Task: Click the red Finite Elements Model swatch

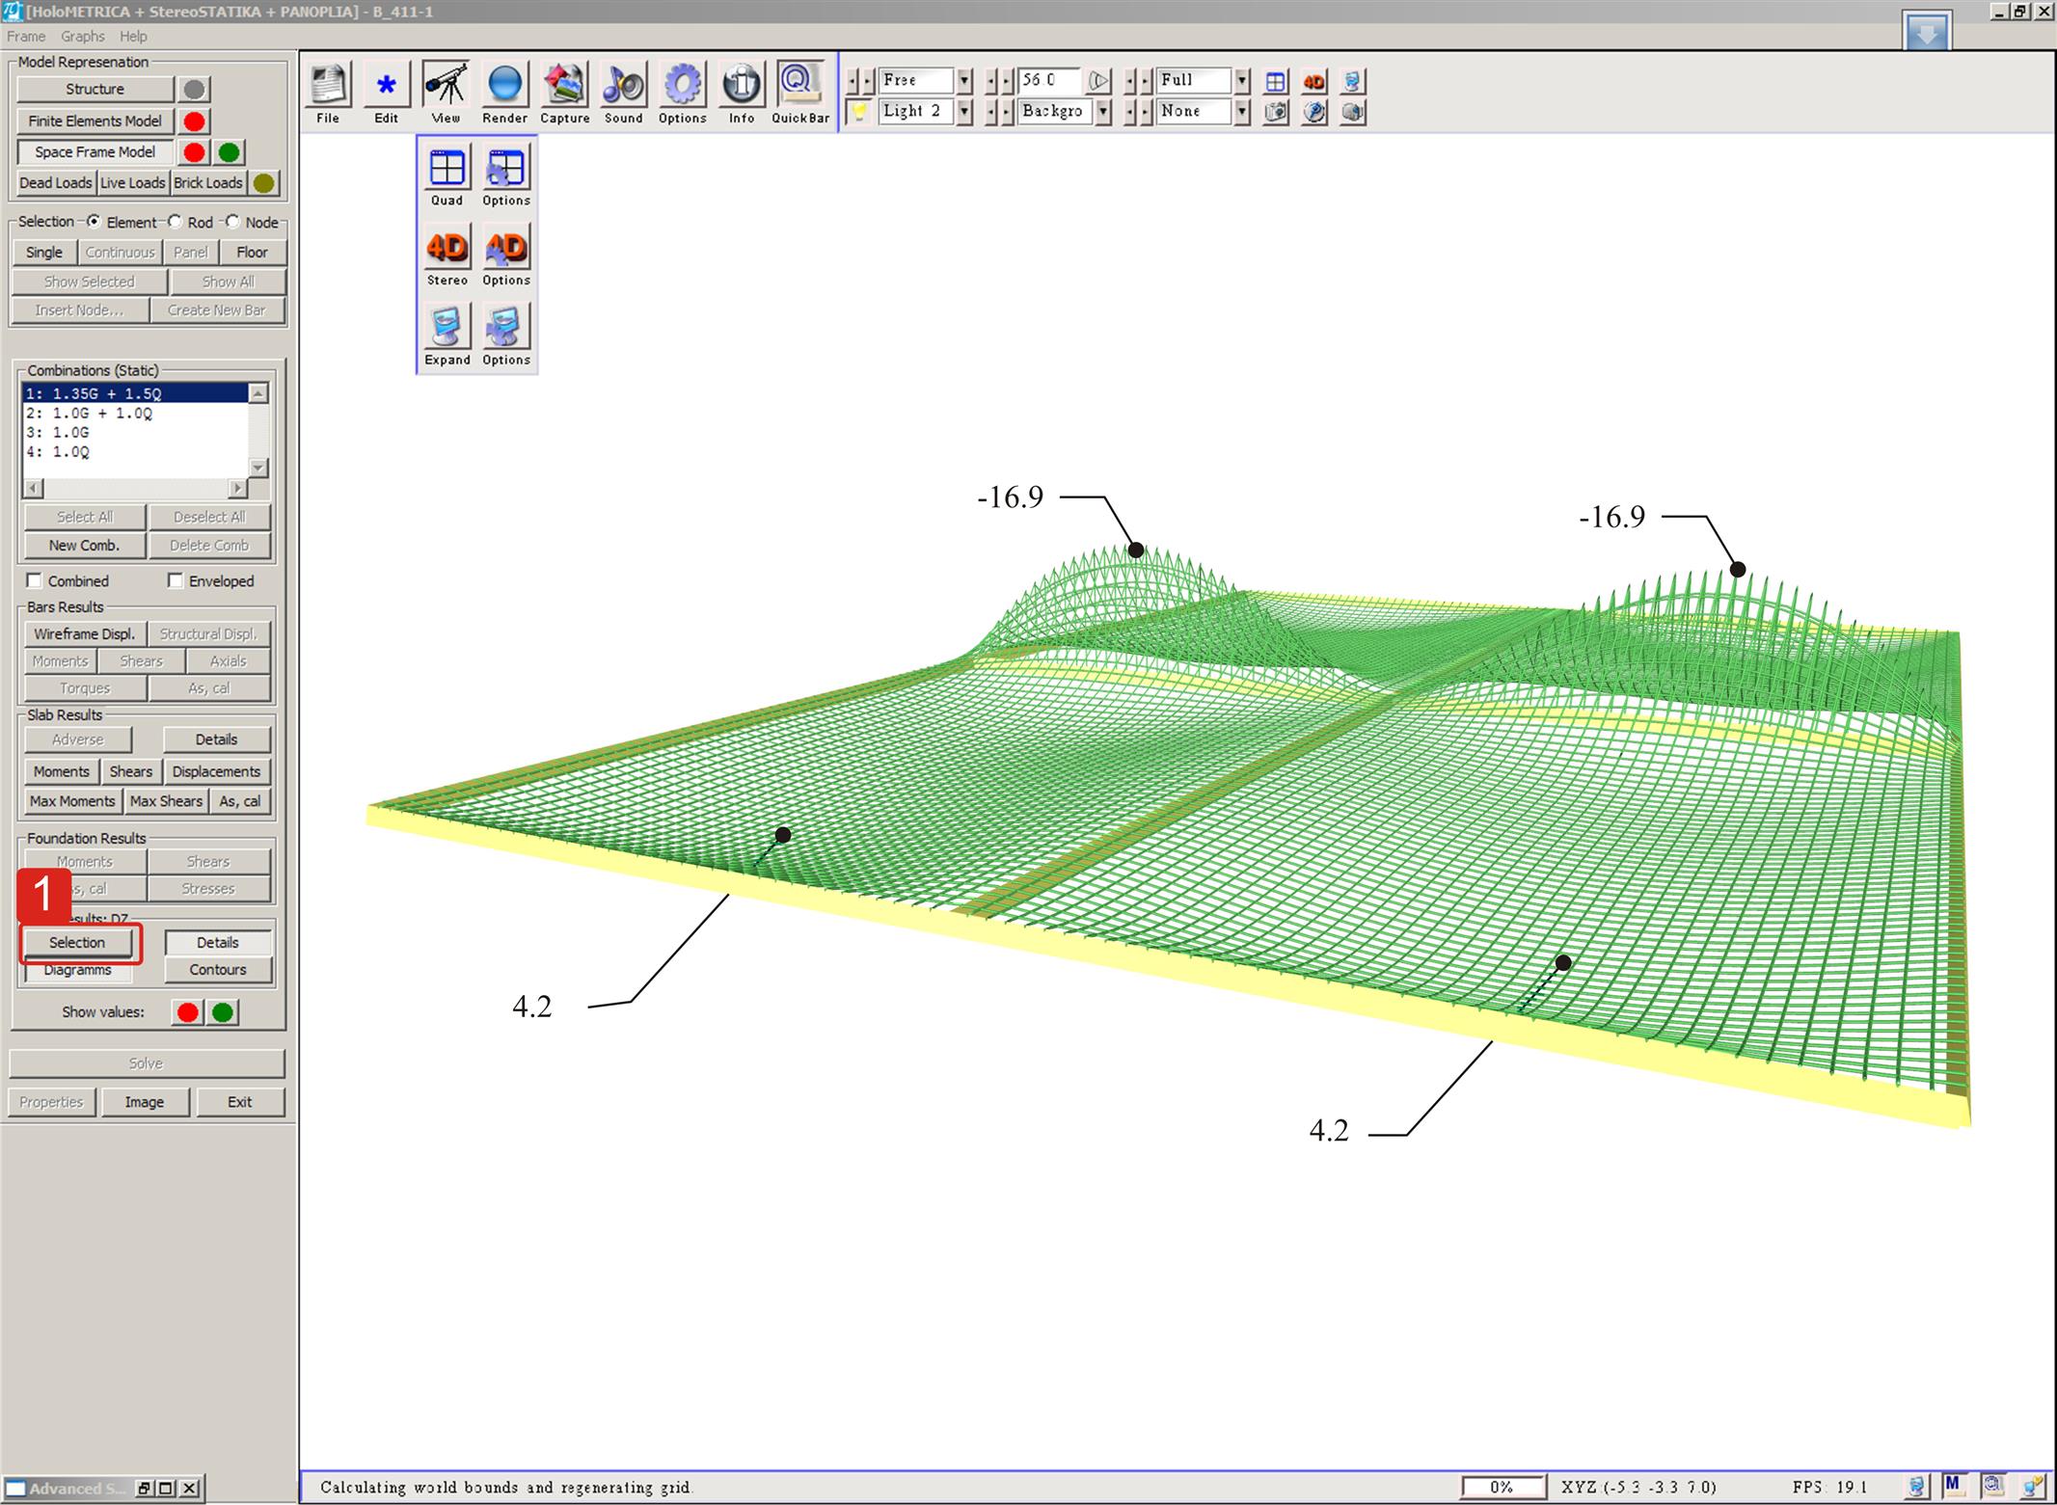Action: click(195, 121)
